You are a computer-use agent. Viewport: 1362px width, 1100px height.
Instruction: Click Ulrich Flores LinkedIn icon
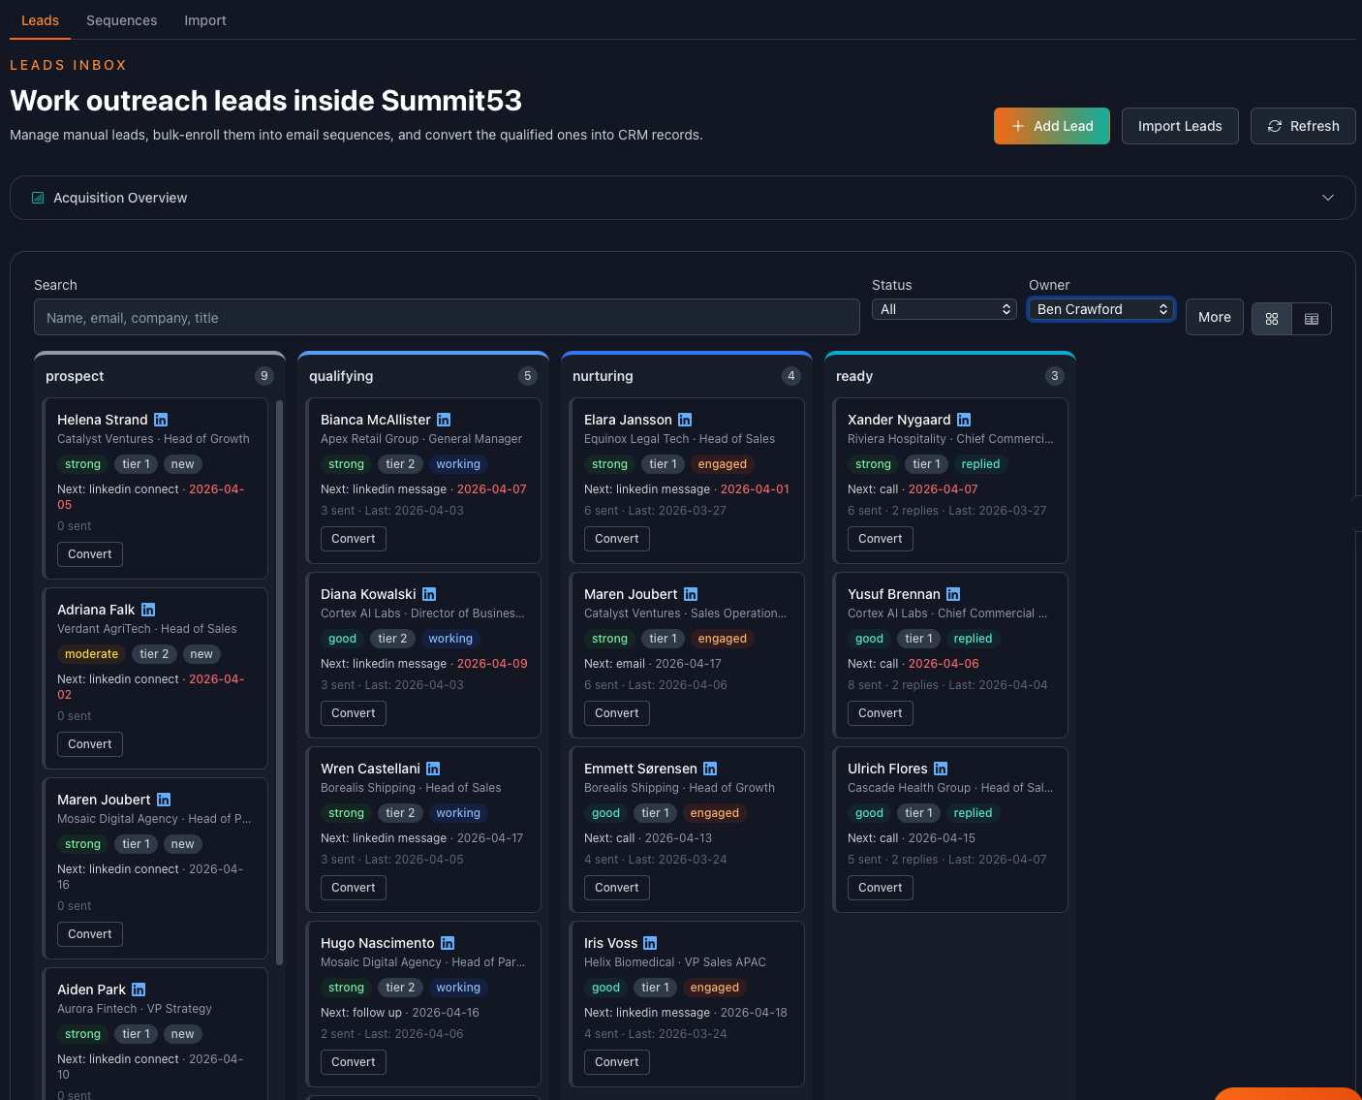941,769
